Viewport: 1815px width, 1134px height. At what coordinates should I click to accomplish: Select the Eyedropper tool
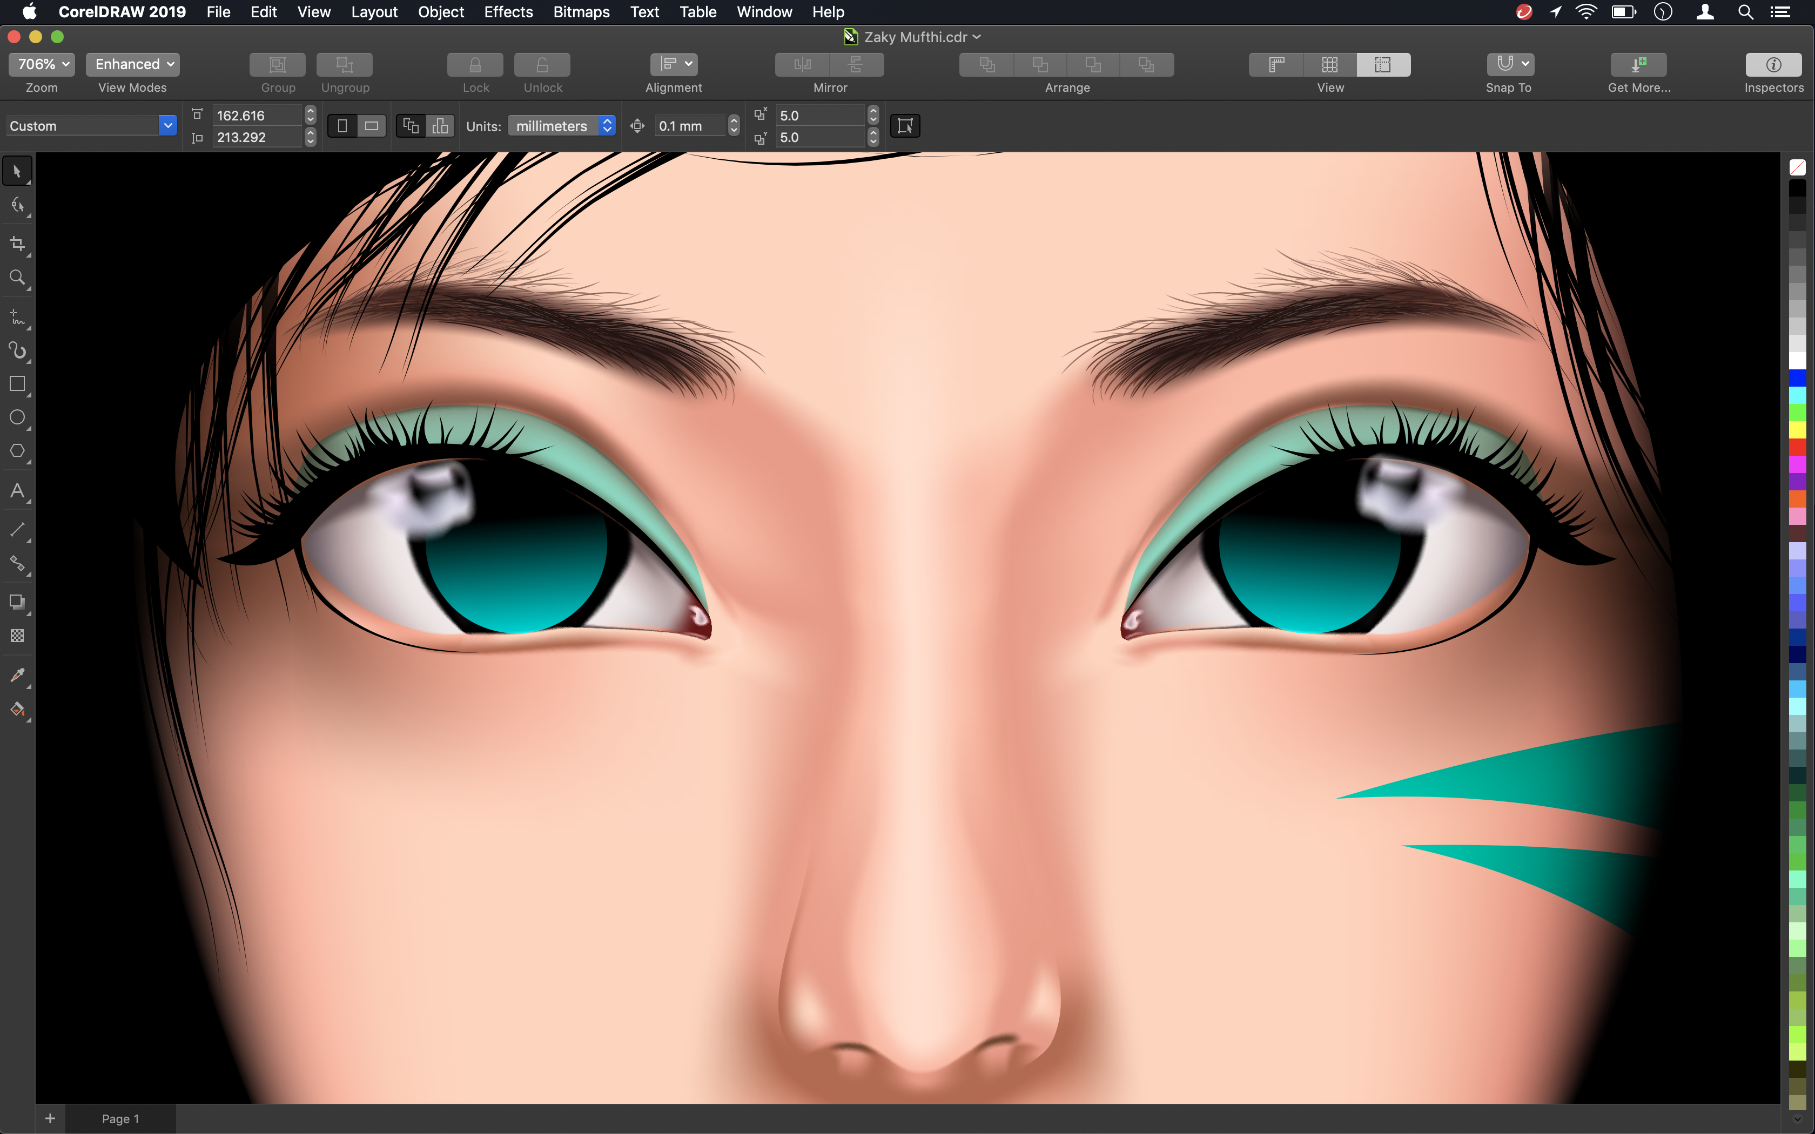pyautogui.click(x=18, y=676)
